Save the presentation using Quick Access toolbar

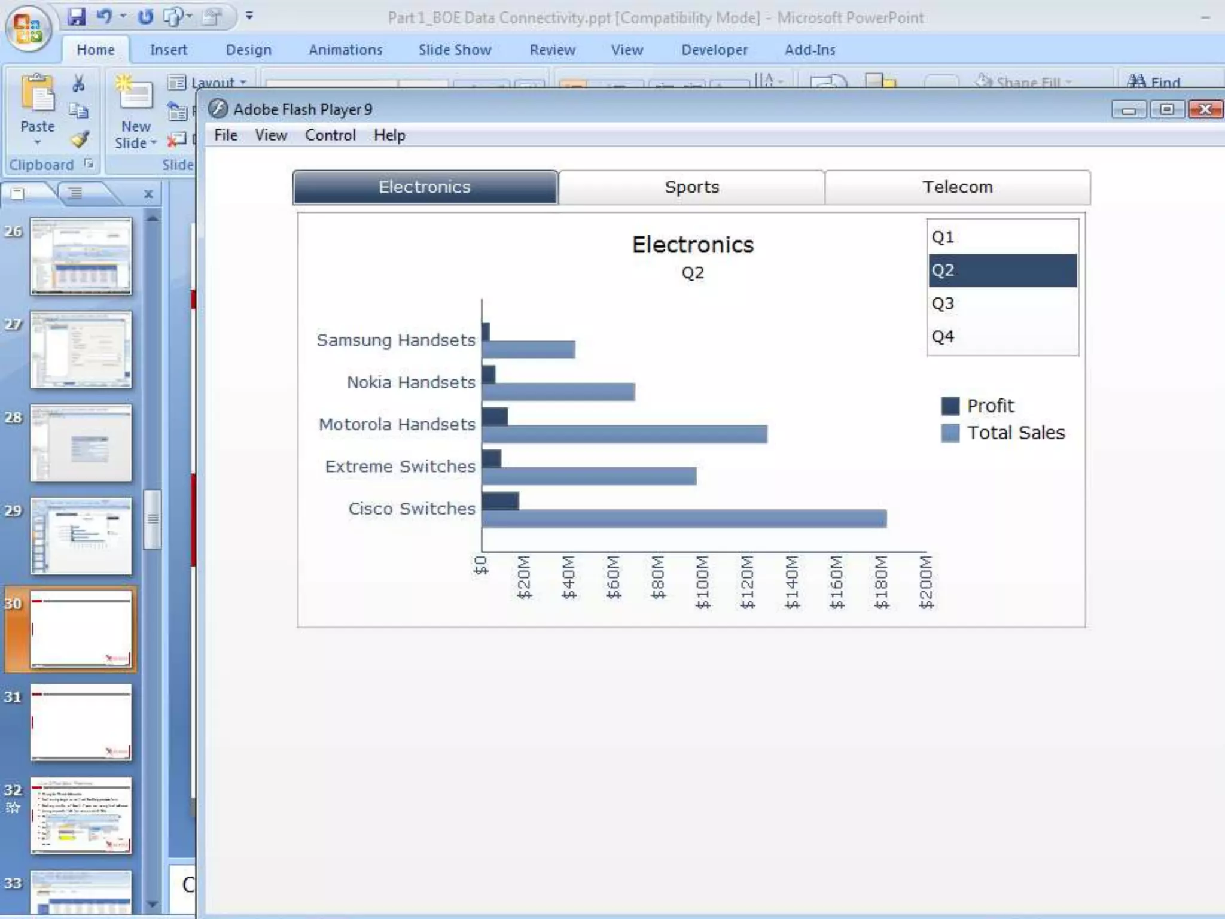pyautogui.click(x=76, y=16)
